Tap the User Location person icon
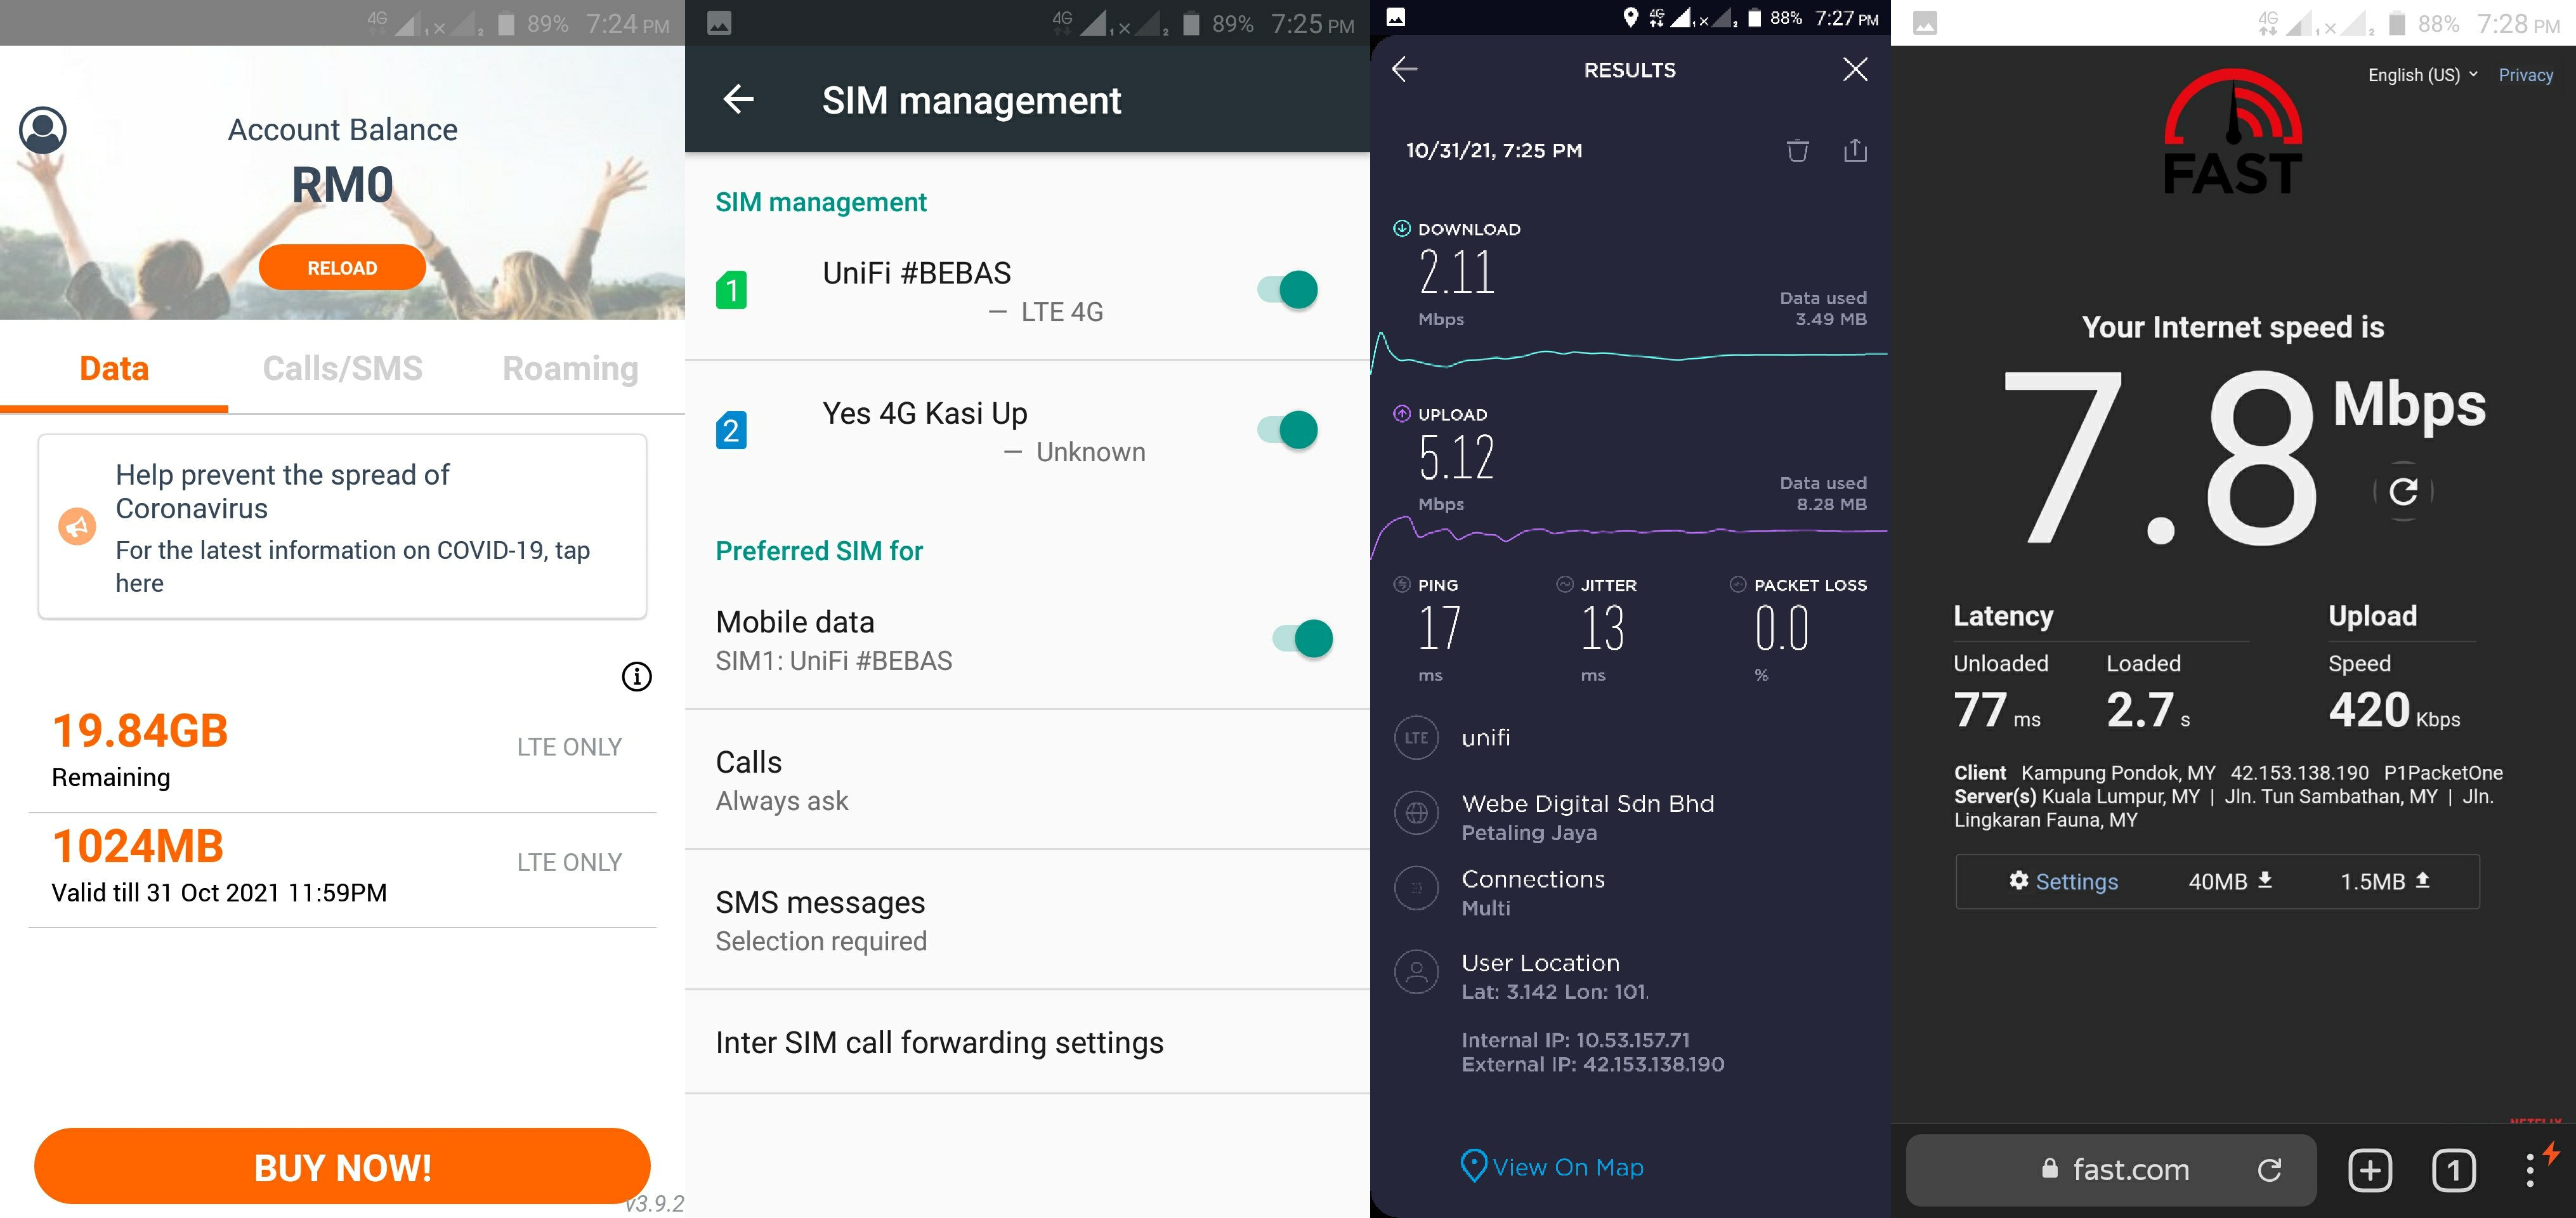The height and width of the screenshot is (1218, 2576). [1417, 971]
